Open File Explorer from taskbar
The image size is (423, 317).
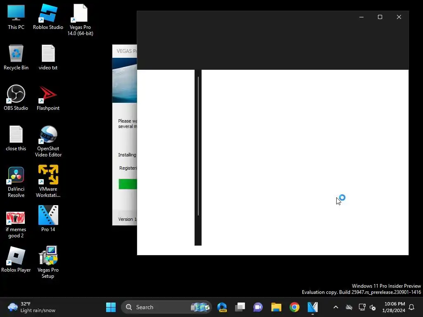[276, 307]
